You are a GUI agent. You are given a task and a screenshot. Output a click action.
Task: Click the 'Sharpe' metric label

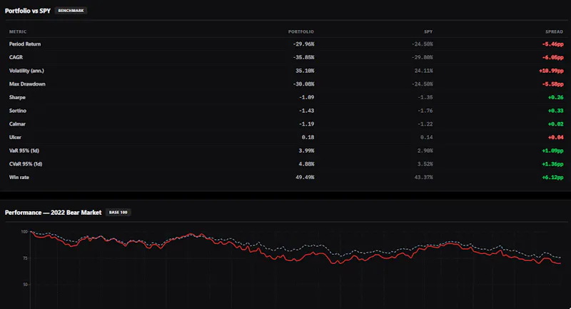click(x=17, y=97)
